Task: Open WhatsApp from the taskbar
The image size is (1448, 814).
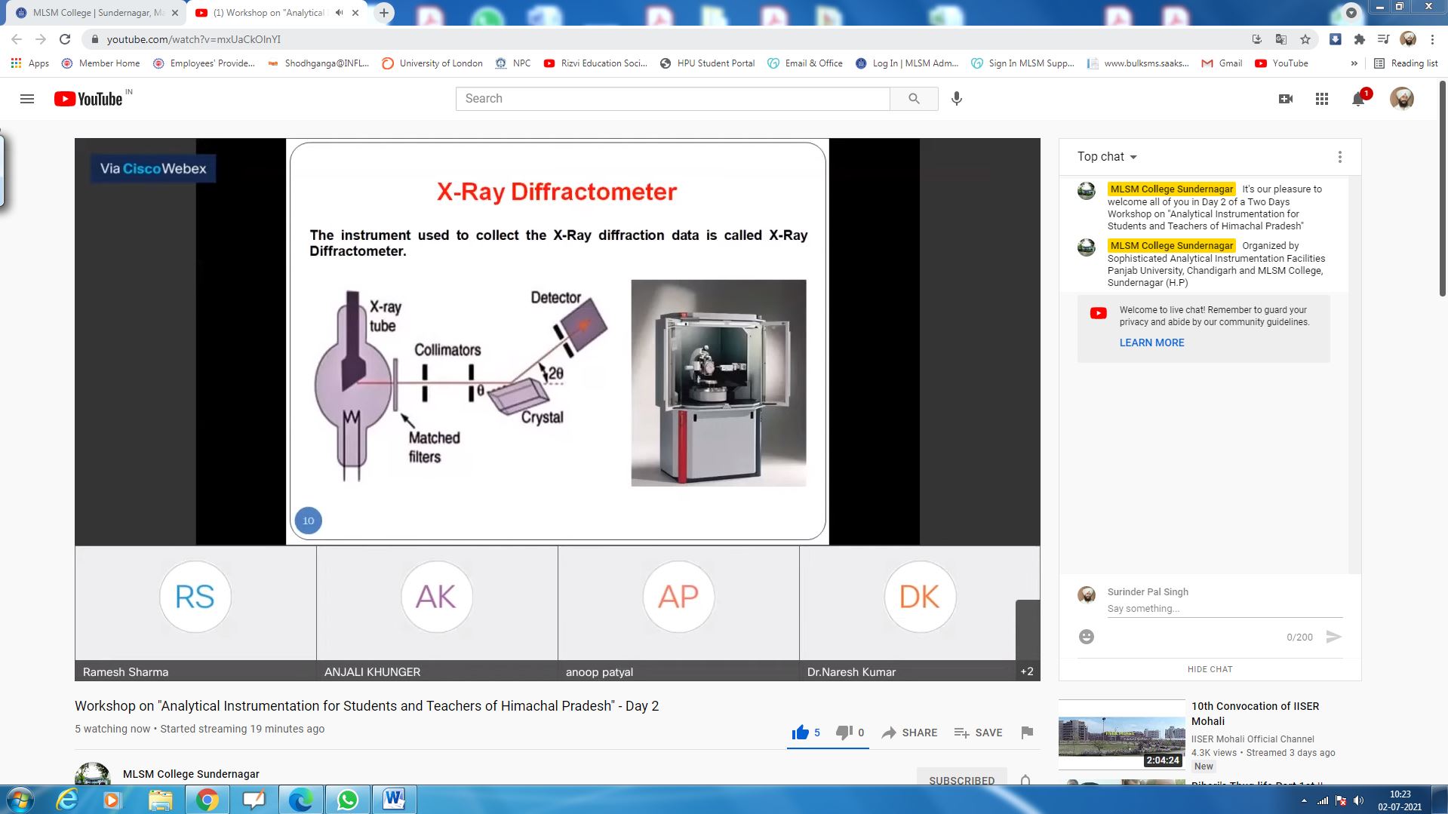Action: coord(348,800)
